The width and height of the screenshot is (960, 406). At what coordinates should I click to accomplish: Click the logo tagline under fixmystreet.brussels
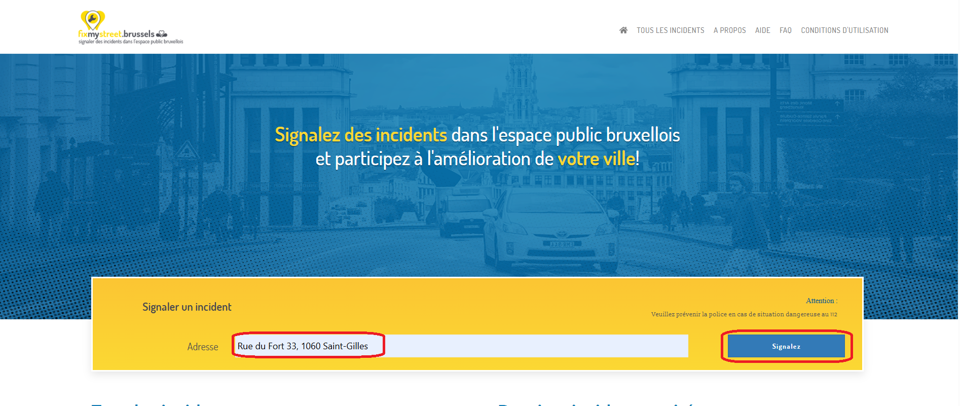(x=131, y=42)
